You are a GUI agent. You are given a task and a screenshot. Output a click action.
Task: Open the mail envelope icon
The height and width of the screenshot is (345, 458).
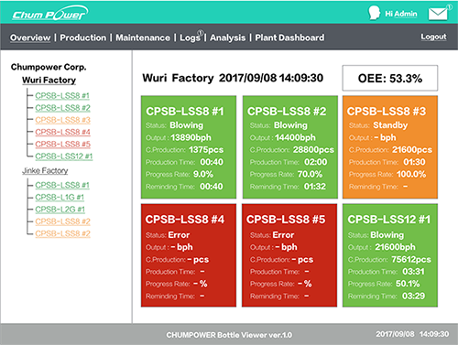(x=438, y=14)
